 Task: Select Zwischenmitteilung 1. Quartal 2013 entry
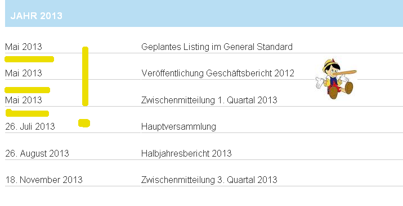[209, 100]
